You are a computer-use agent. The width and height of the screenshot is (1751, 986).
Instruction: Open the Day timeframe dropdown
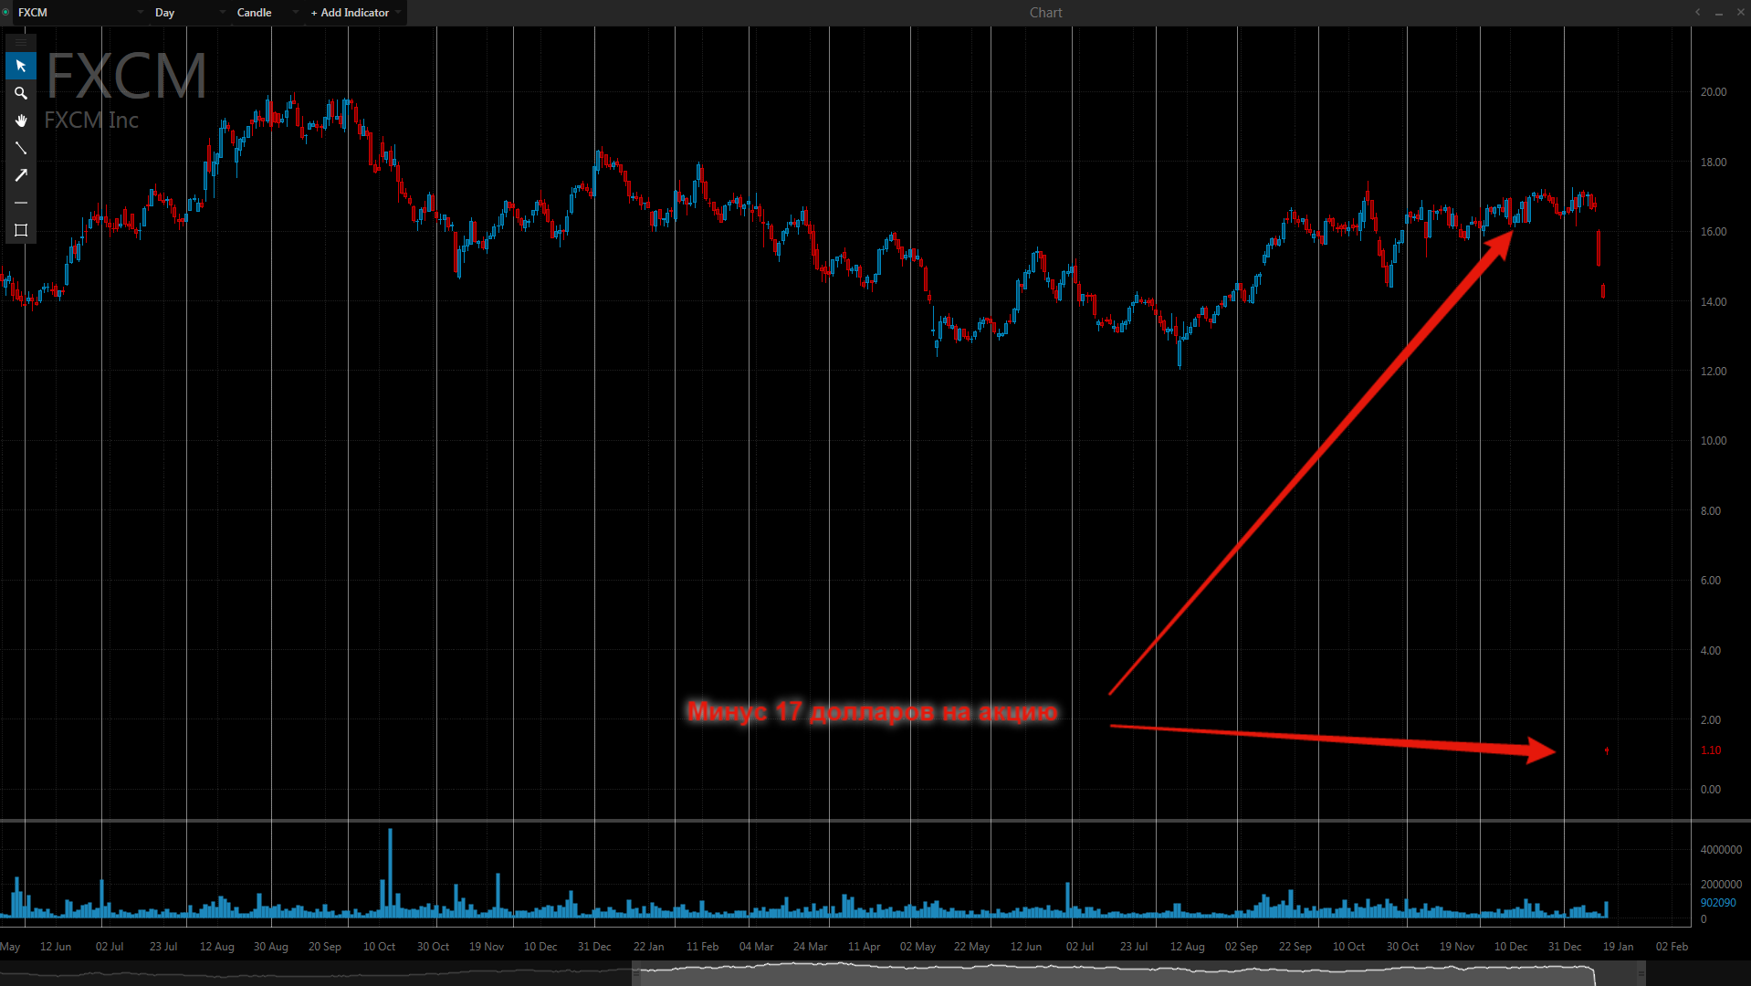pos(190,13)
